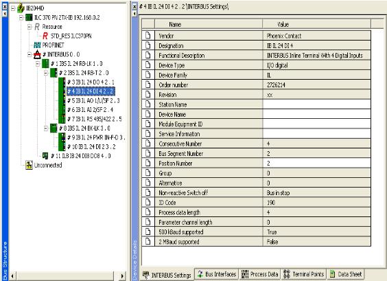
Task: Click the right arrow of tree scrollbar
Action: point(122,276)
